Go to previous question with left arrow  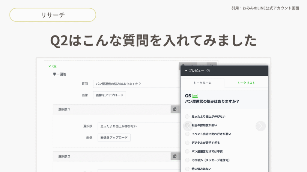[x=188, y=126]
